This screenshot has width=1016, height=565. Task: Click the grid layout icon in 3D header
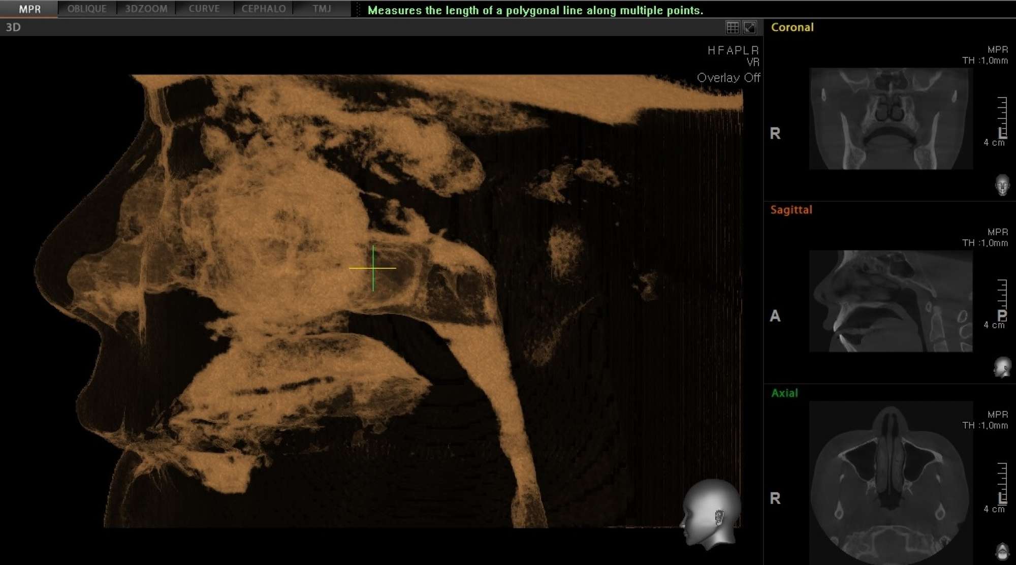[733, 27]
